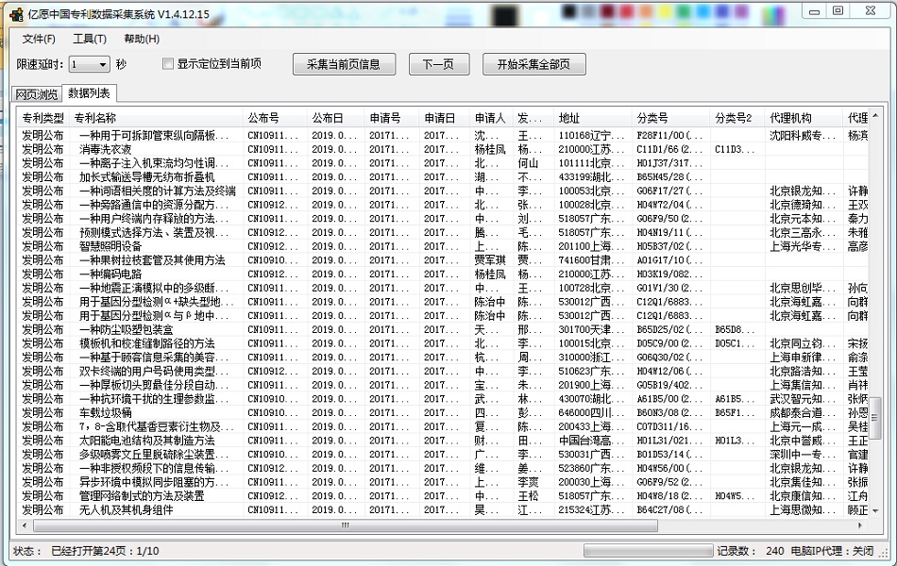Click agency cell 北京三高永...
The image size is (897, 566).
click(x=803, y=233)
